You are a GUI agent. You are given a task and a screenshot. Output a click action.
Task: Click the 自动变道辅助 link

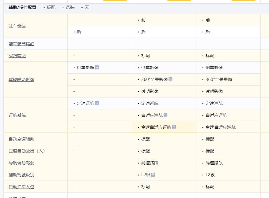tap(21, 139)
